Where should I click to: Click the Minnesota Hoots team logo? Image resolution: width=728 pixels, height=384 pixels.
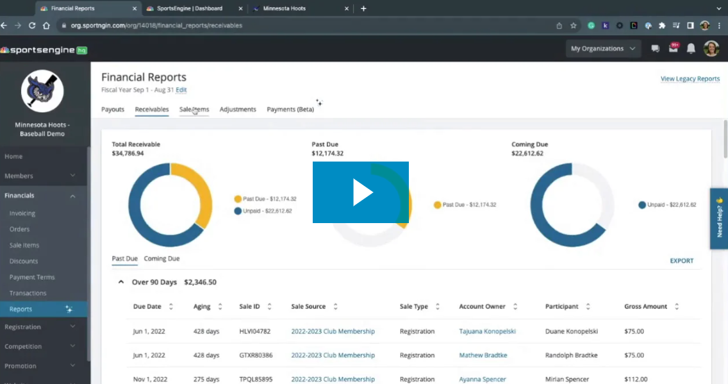coord(42,91)
